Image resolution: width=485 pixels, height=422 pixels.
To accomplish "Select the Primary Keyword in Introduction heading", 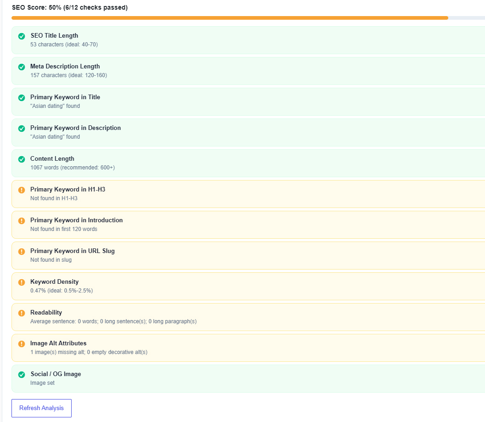I will [x=76, y=220].
